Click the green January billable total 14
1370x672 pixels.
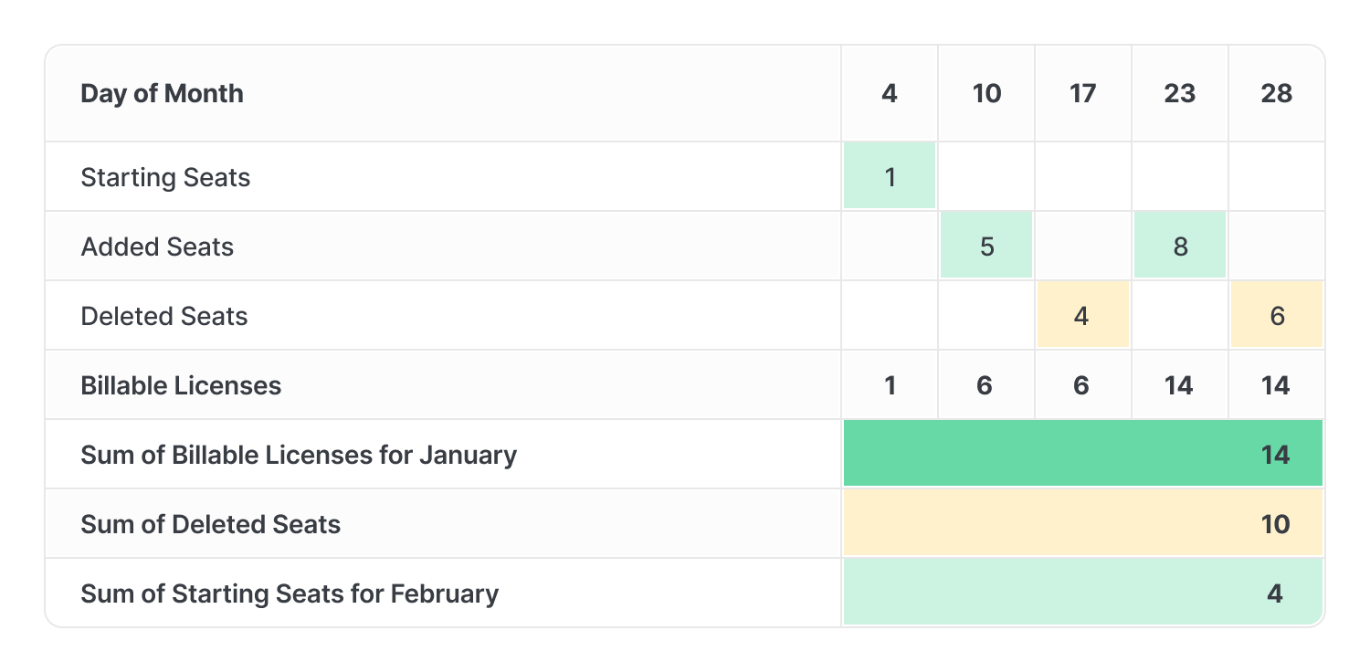1083,454
